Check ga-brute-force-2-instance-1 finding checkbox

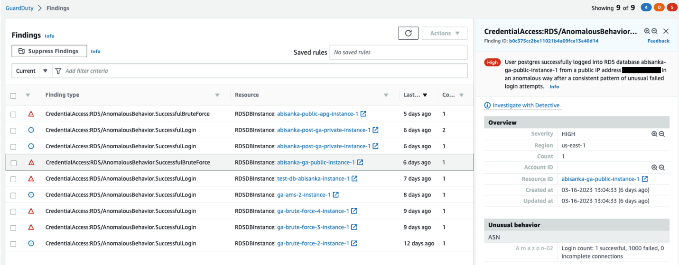[13, 244]
